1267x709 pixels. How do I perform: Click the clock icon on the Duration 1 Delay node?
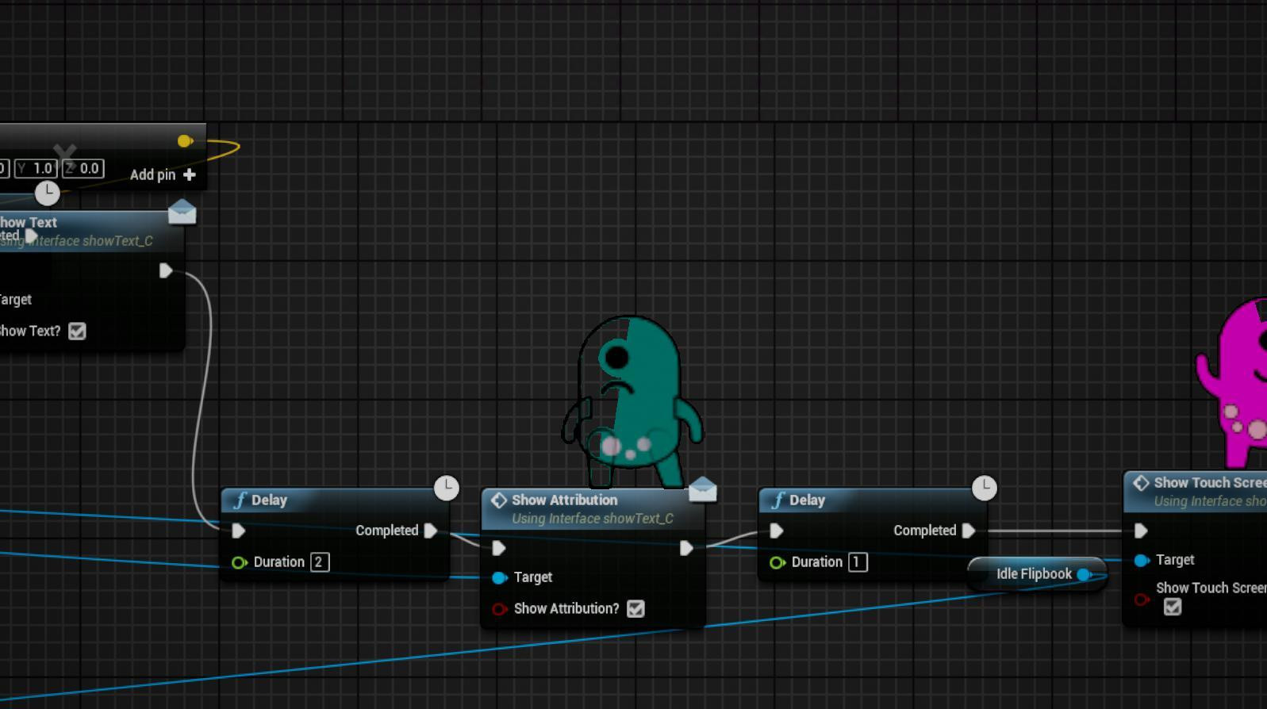(985, 488)
